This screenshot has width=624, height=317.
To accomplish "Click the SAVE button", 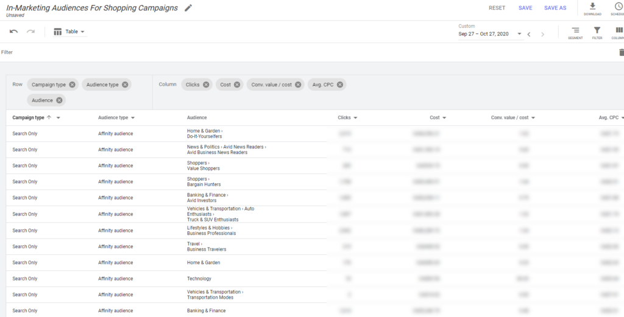I will click(525, 8).
